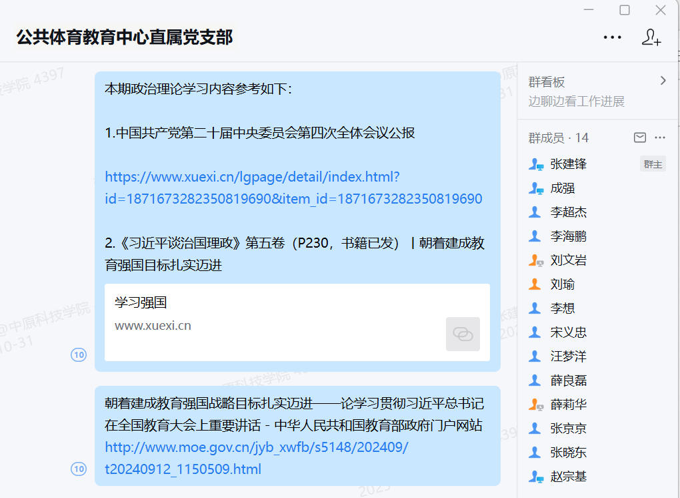Click 刘瑜's orange avatar icon
The image size is (680, 498).
click(x=535, y=284)
